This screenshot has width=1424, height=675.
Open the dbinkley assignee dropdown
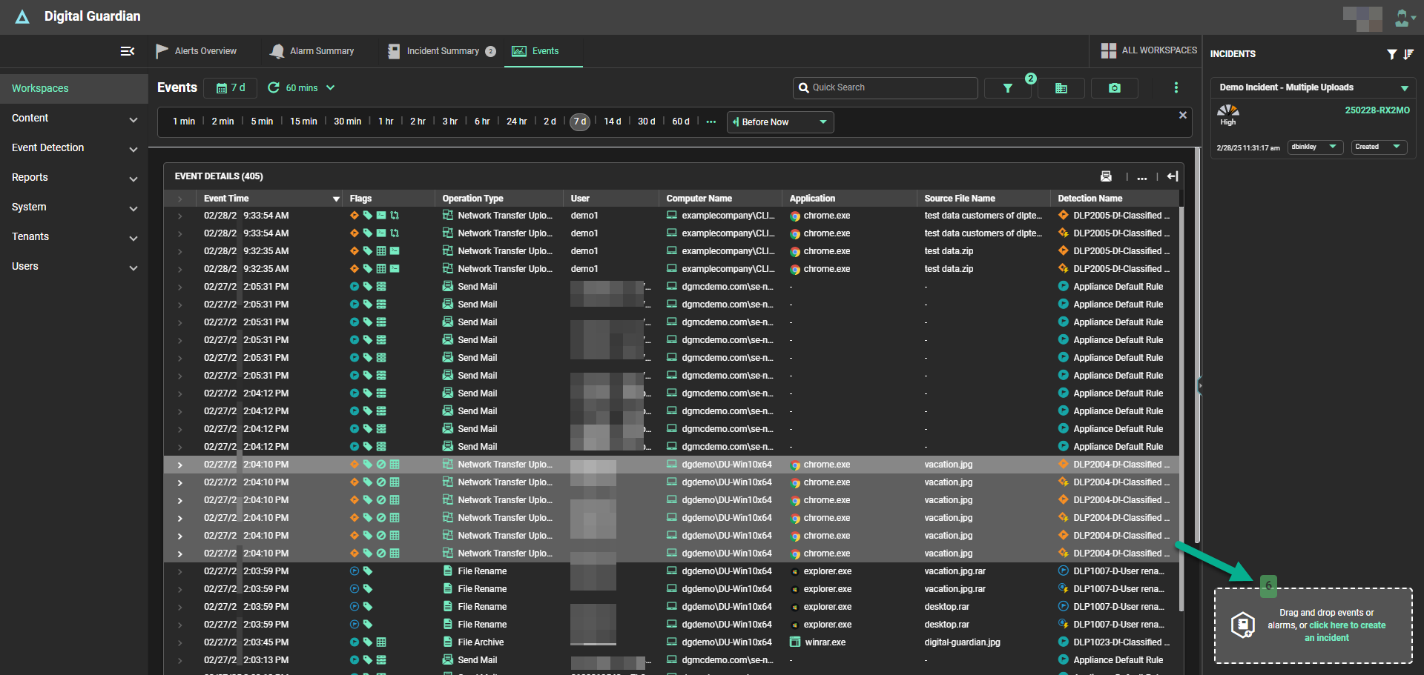[1315, 147]
